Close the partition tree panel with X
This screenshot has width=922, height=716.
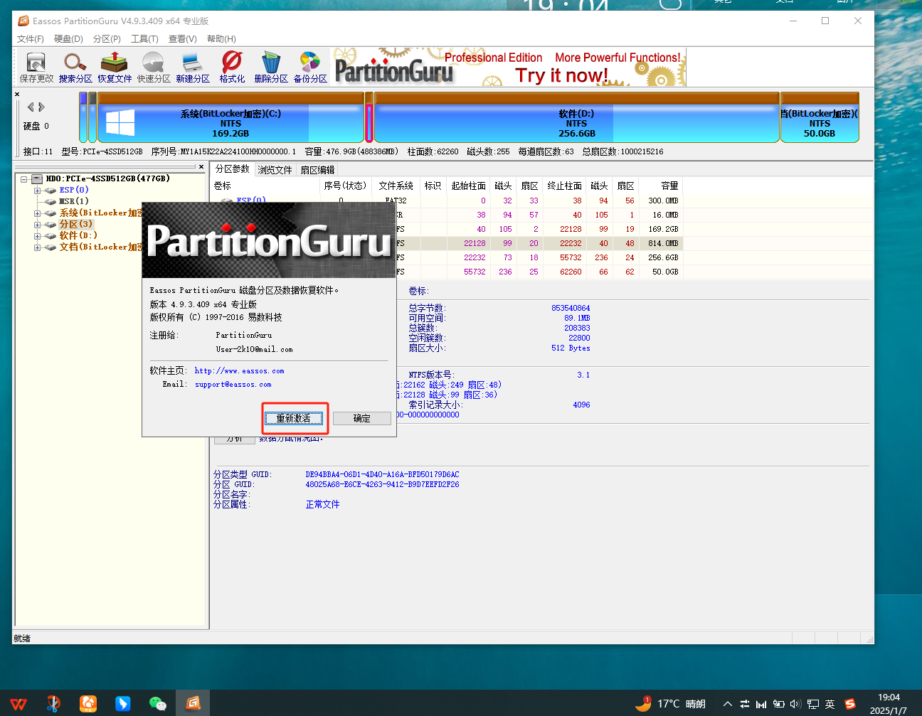pos(201,167)
